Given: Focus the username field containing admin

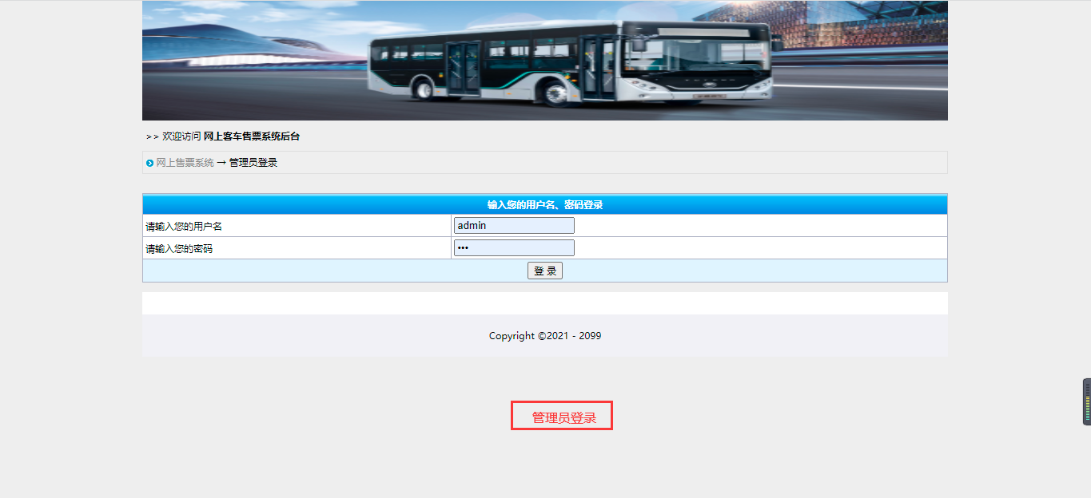Looking at the screenshot, I should (x=514, y=226).
